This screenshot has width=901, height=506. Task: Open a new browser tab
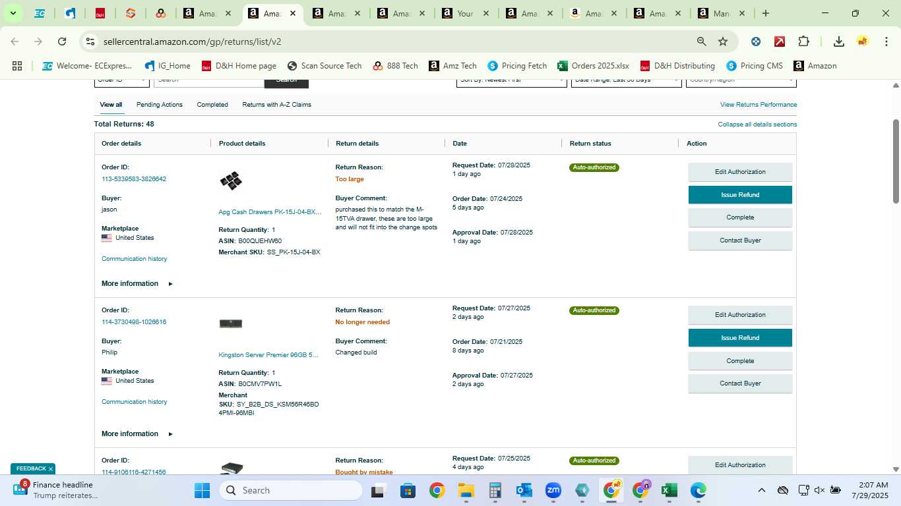coord(766,13)
